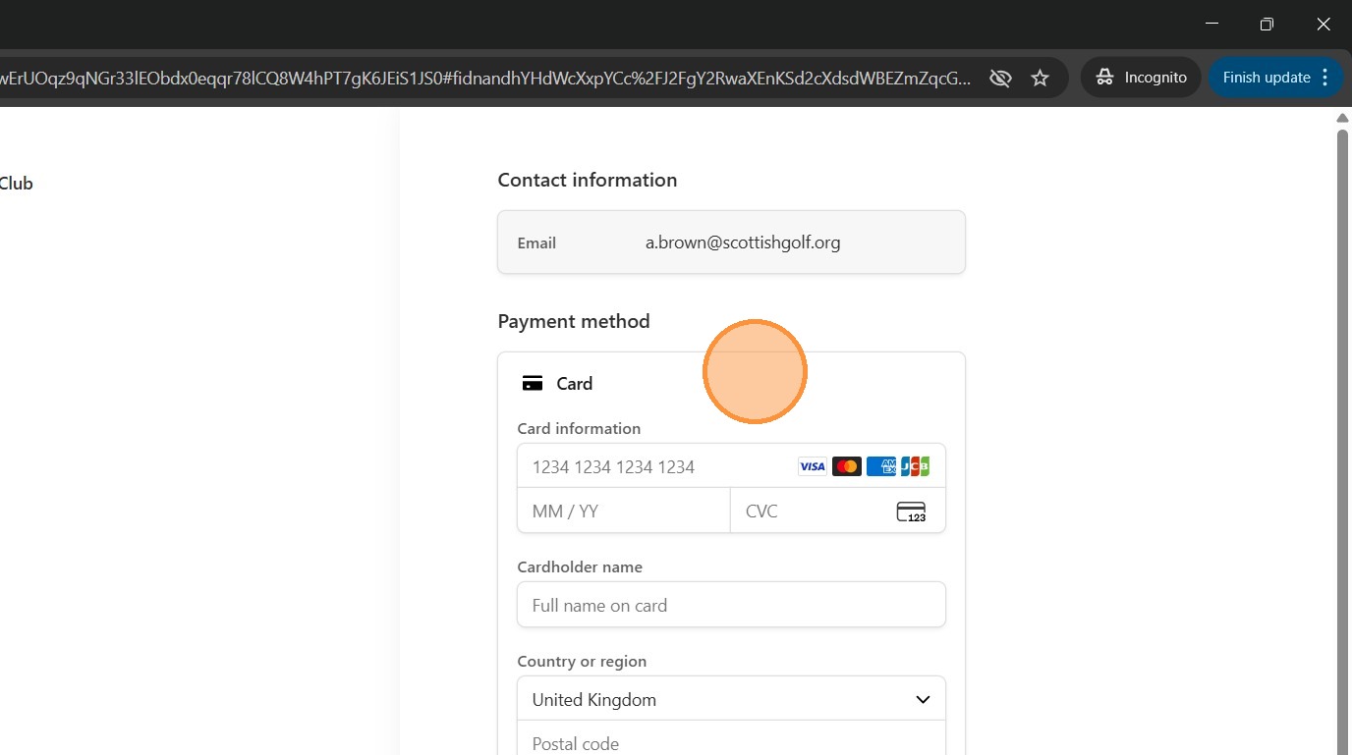Click the JCB card logo

(x=915, y=466)
